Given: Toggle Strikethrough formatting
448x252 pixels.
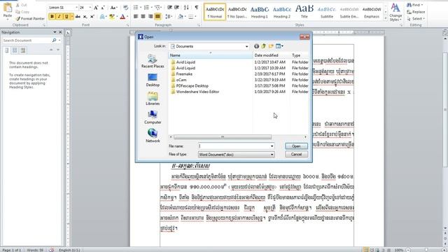Looking at the screenshot, I should pyautogui.click(x=78, y=17).
